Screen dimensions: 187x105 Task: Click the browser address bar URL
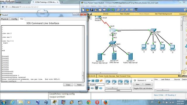click(x=23, y=7)
